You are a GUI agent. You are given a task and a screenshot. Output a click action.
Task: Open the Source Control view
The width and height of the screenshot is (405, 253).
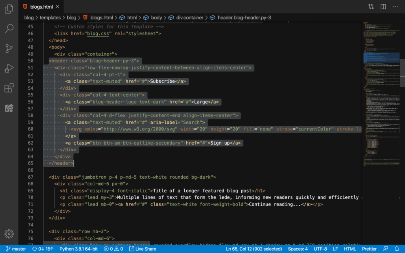tap(9, 48)
